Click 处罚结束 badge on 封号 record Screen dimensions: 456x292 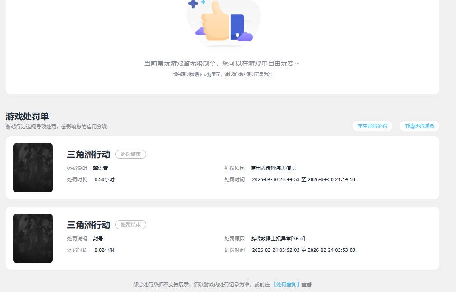[x=130, y=225]
